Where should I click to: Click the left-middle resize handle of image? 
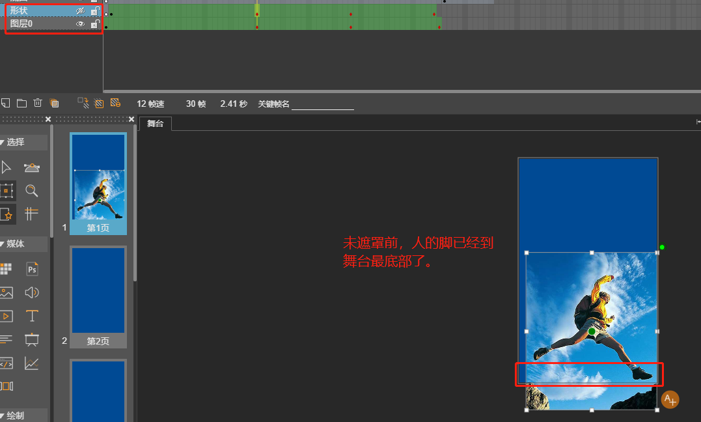(526, 331)
